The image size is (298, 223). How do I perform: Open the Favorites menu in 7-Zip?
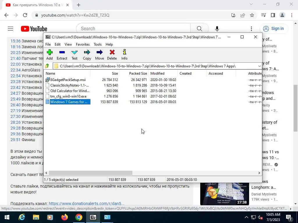[x=83, y=44]
